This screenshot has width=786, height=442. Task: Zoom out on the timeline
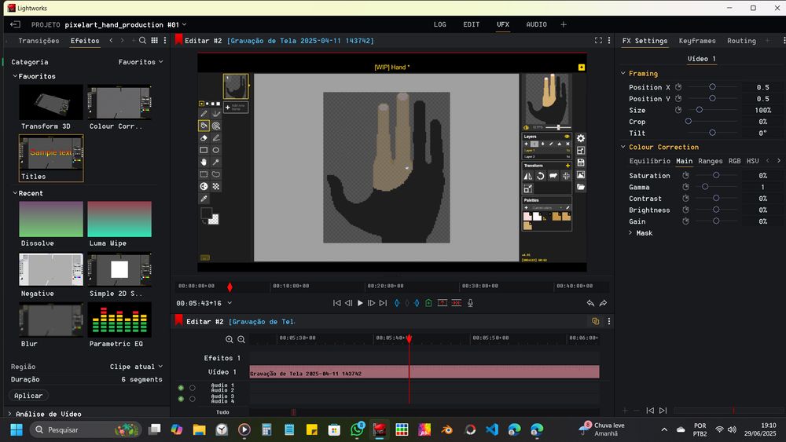click(x=241, y=339)
